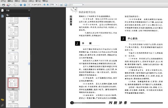Select the page 123 thumbnail
Screen dimensions: 168x108
13,96
